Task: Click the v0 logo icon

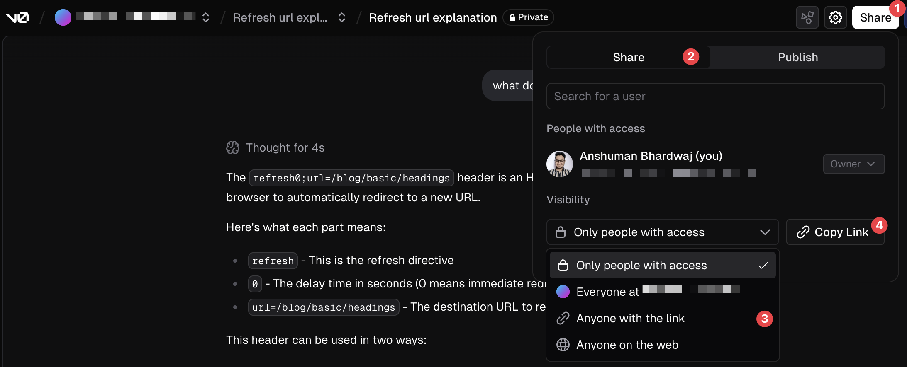Action: 17,17
